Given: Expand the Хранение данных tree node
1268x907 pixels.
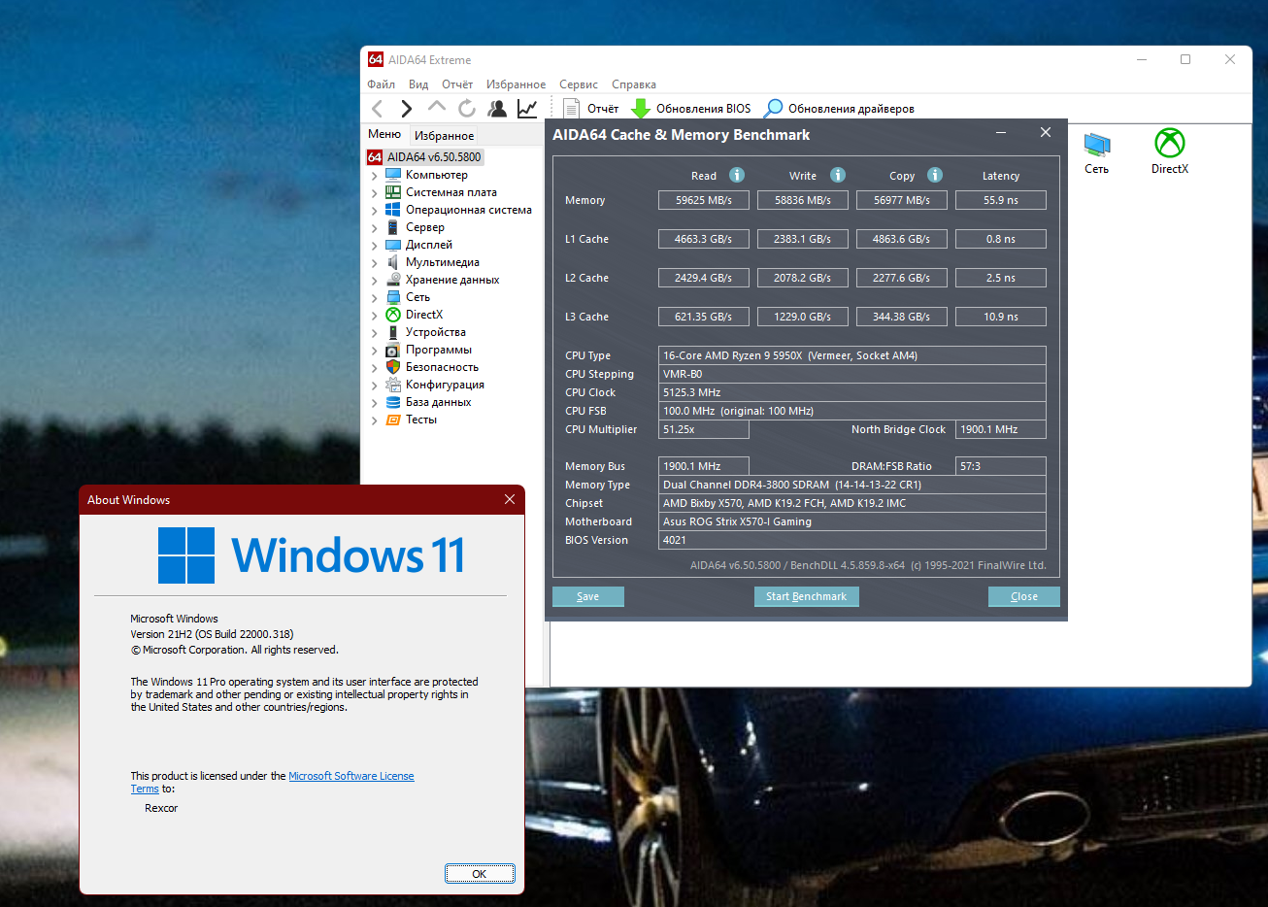Looking at the screenshot, I should (375, 281).
